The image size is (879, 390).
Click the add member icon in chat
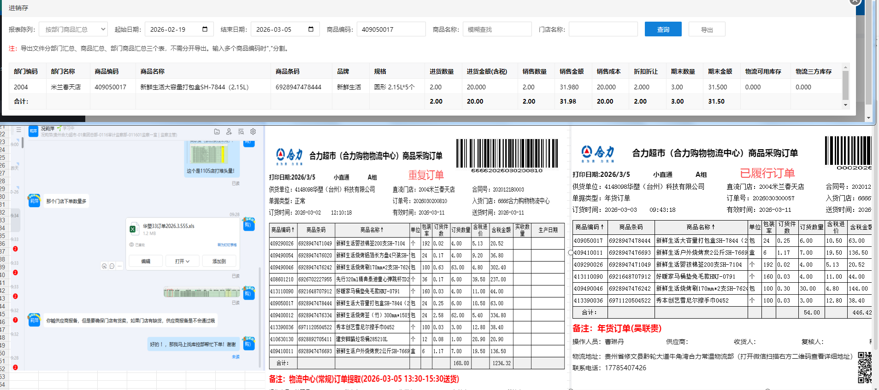pos(229,132)
